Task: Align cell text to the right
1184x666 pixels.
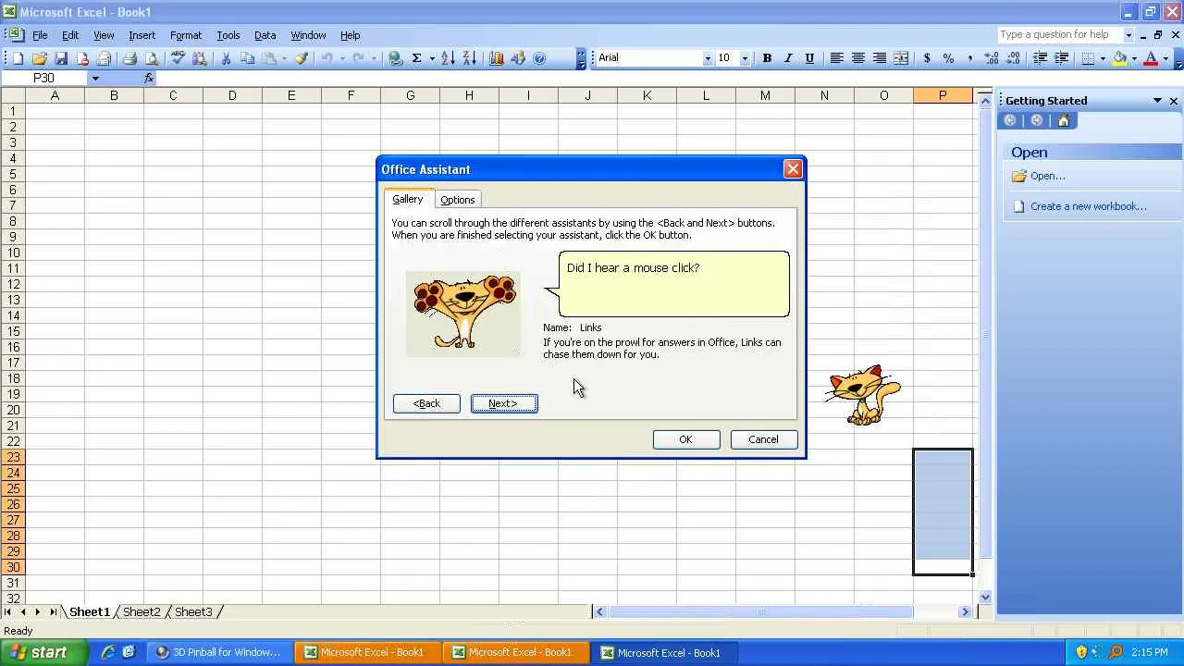Action: (879, 58)
